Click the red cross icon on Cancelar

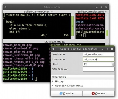[x=93, y=94]
